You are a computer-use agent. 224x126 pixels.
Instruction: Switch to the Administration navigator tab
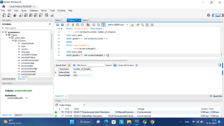[x=9, y=79]
